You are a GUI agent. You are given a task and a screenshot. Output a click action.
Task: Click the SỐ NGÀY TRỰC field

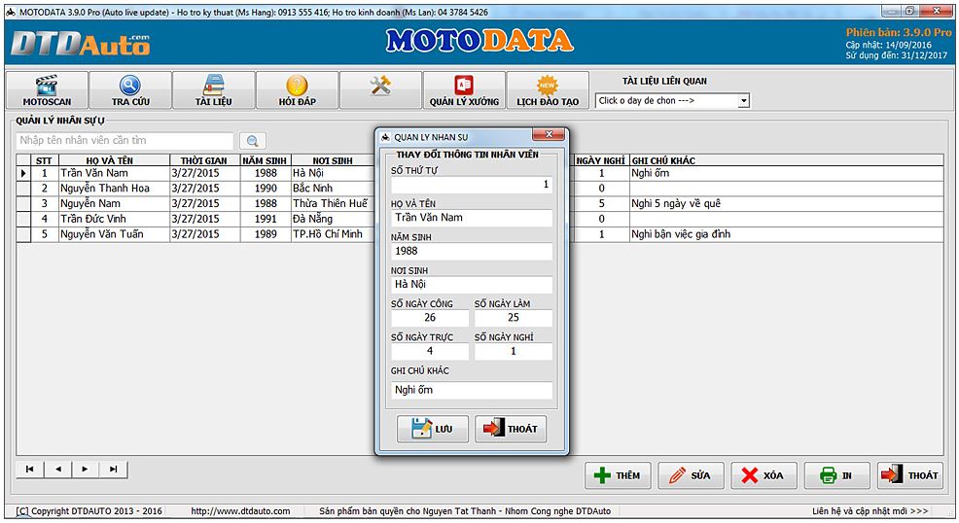click(430, 351)
